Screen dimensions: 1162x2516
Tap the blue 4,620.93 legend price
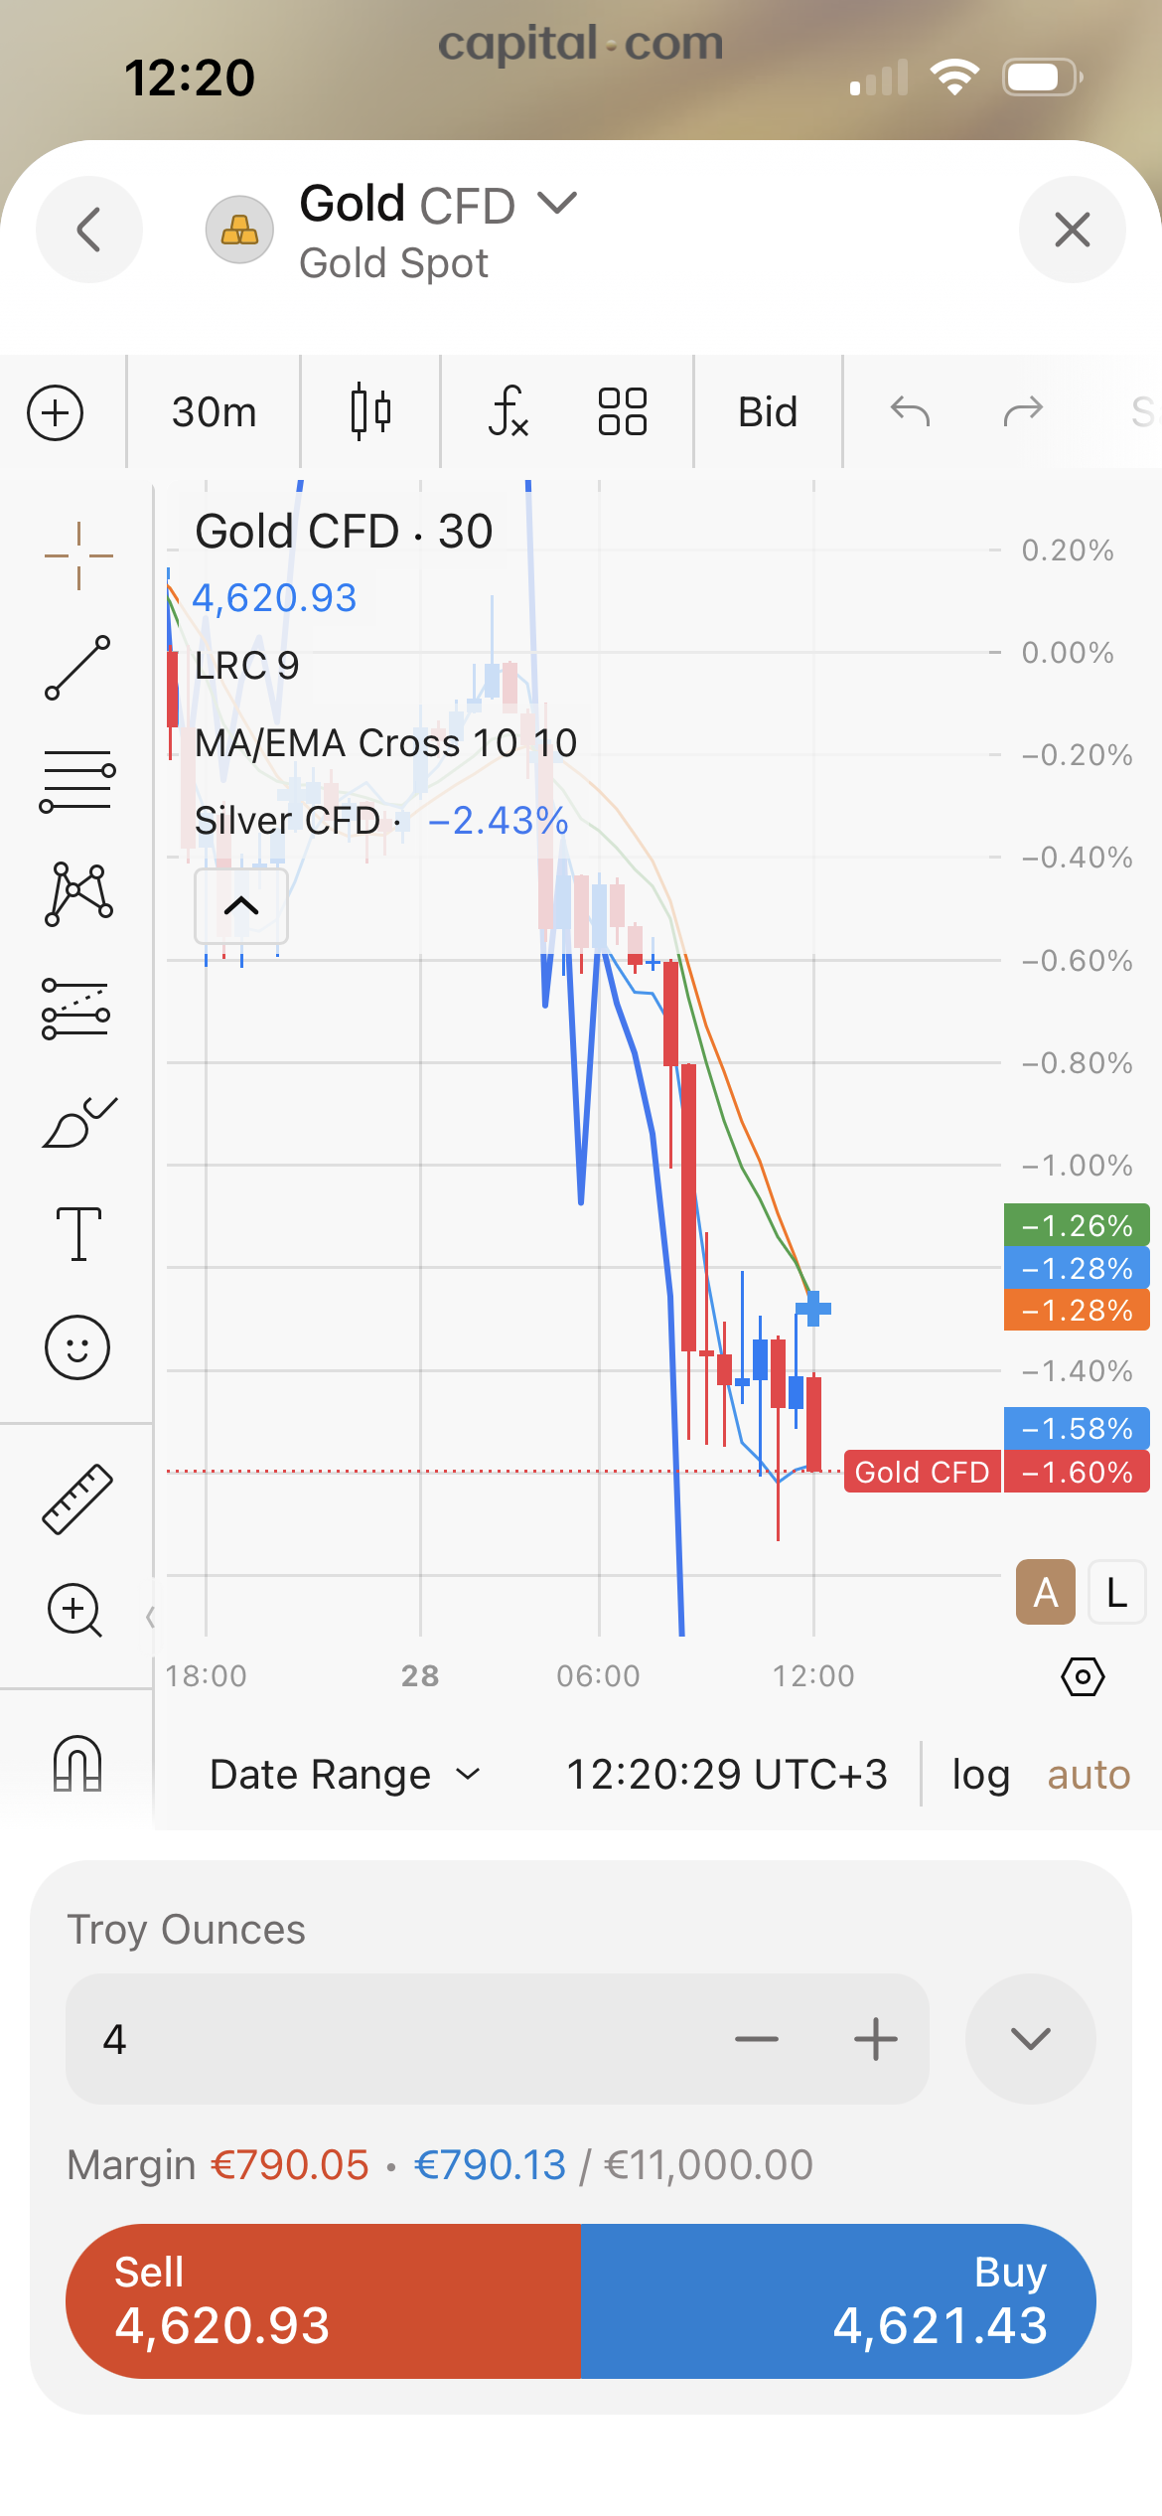274,598
